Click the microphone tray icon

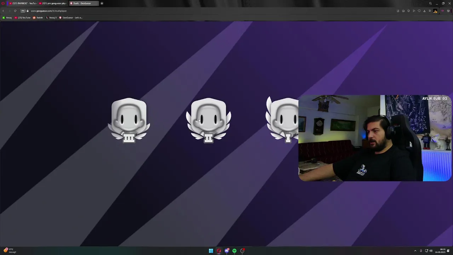point(421,251)
